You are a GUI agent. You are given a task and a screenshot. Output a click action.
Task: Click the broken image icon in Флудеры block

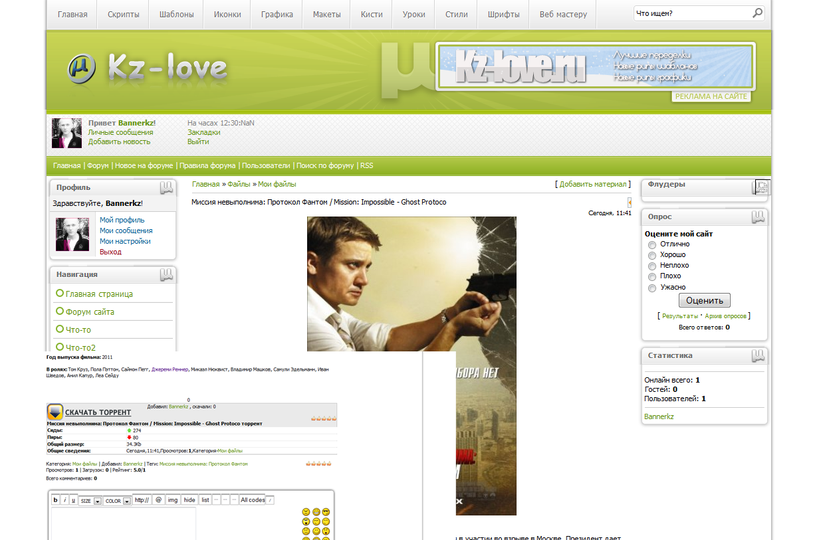(x=763, y=187)
